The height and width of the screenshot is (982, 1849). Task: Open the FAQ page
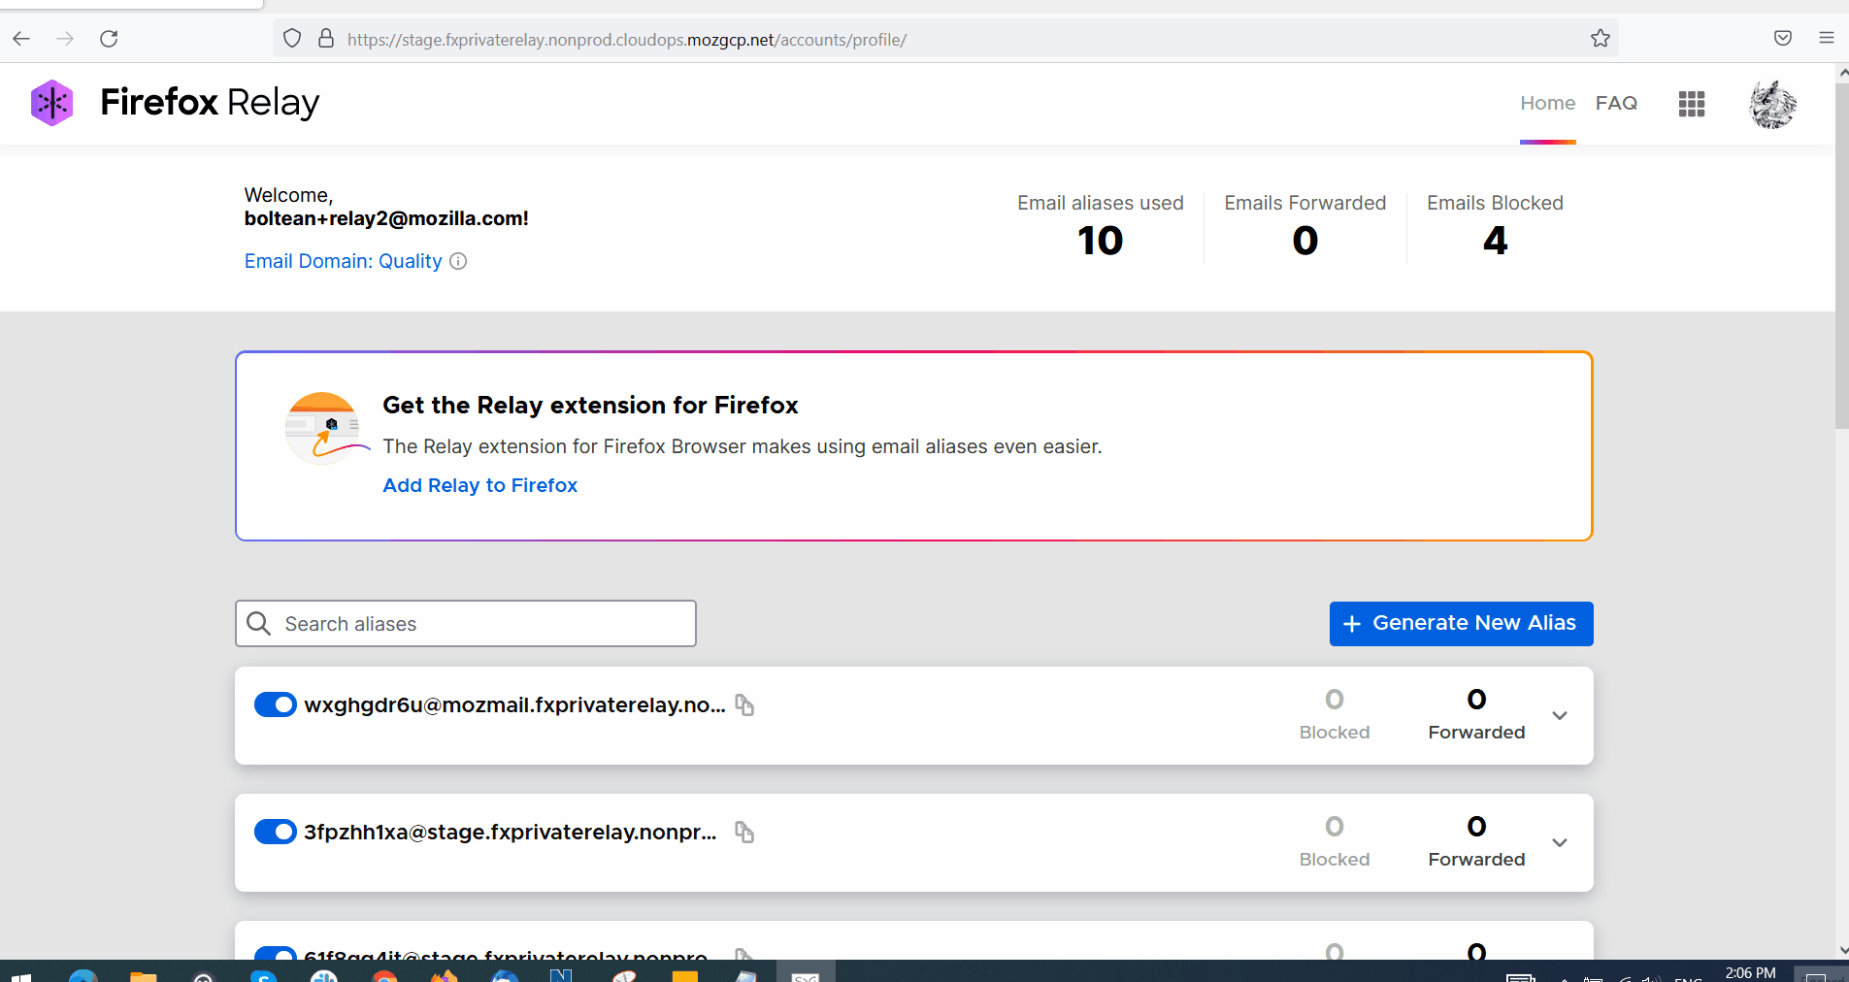click(x=1616, y=103)
